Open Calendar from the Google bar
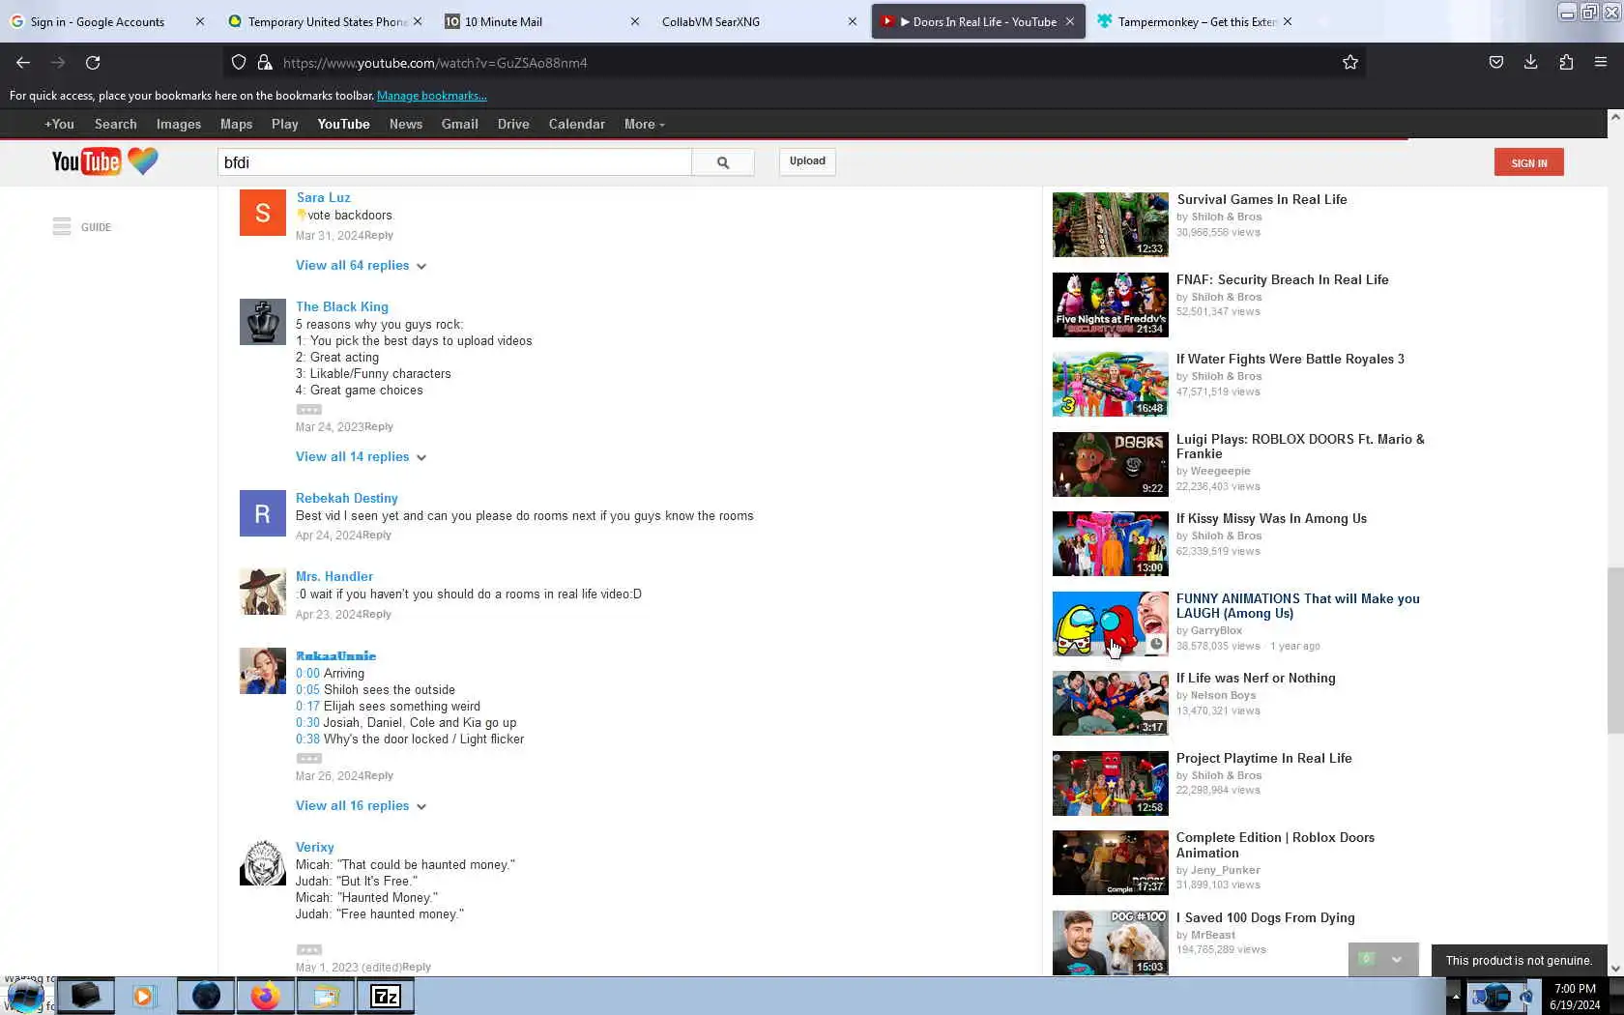Image resolution: width=1624 pixels, height=1015 pixels. click(576, 124)
